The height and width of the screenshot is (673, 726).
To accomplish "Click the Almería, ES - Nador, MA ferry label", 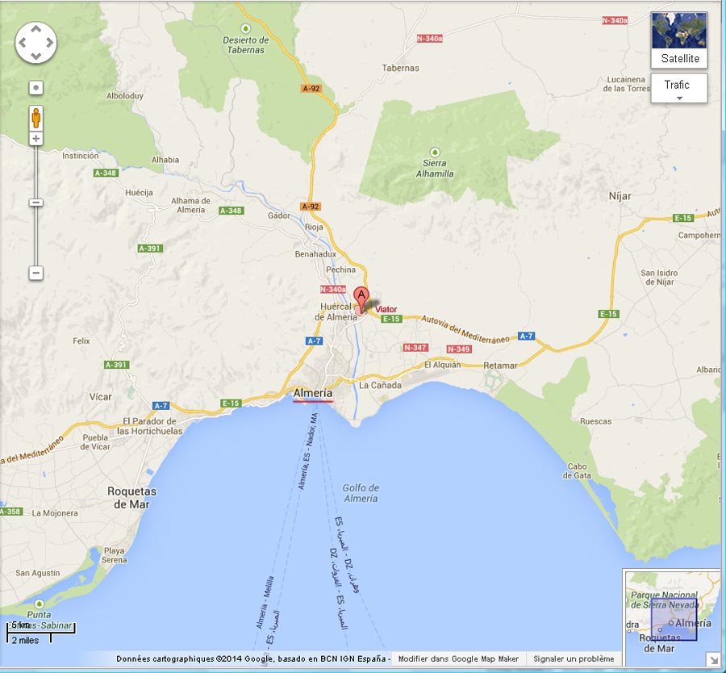I will click(x=308, y=451).
